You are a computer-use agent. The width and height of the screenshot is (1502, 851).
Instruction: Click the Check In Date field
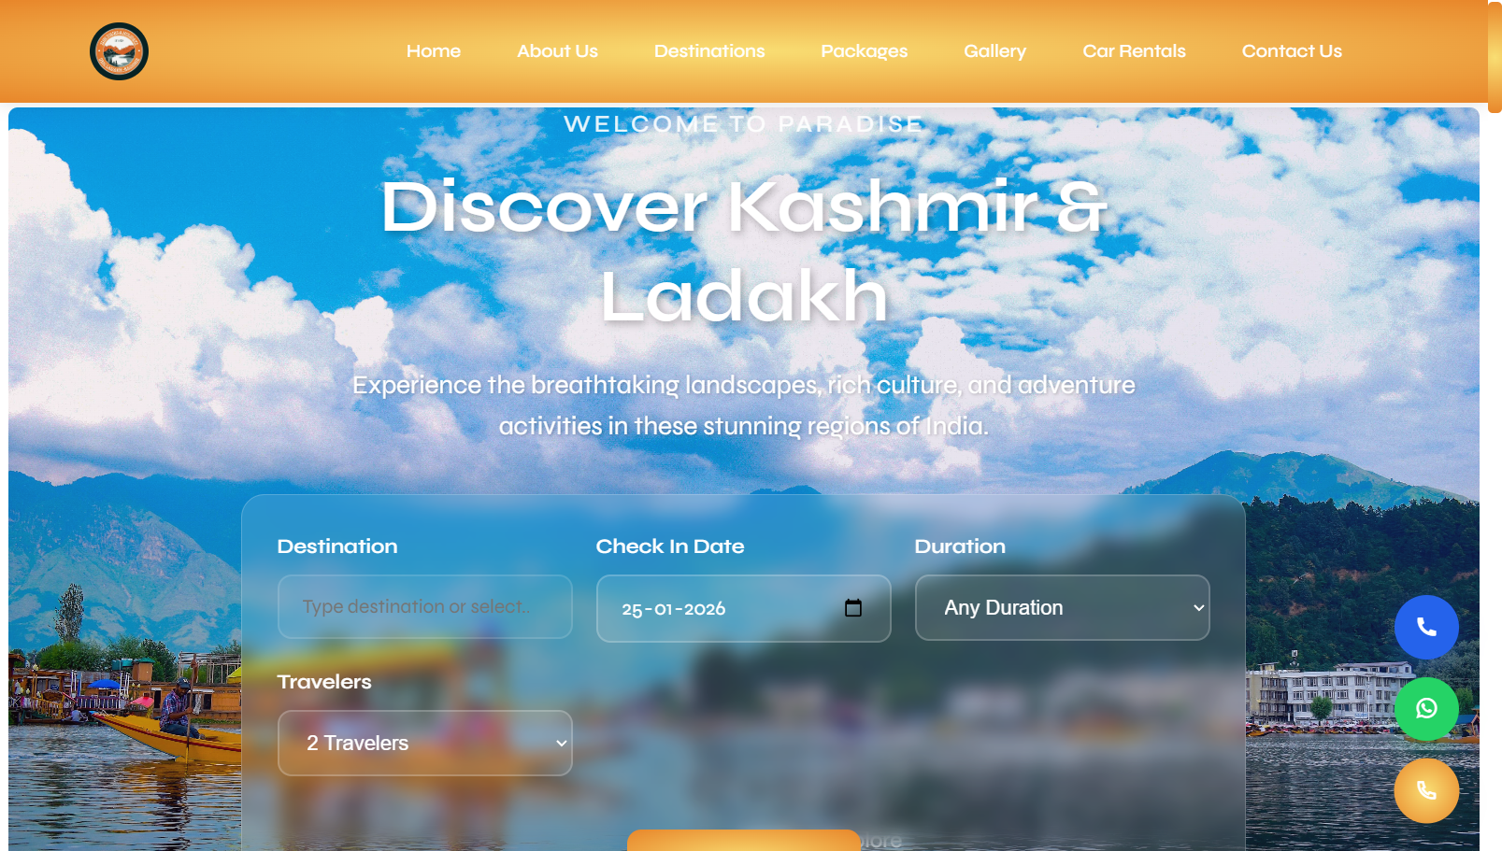click(x=743, y=608)
